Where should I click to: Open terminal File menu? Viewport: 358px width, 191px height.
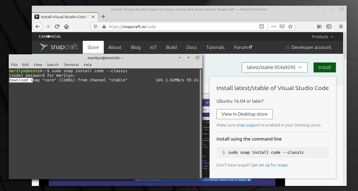coord(14,65)
